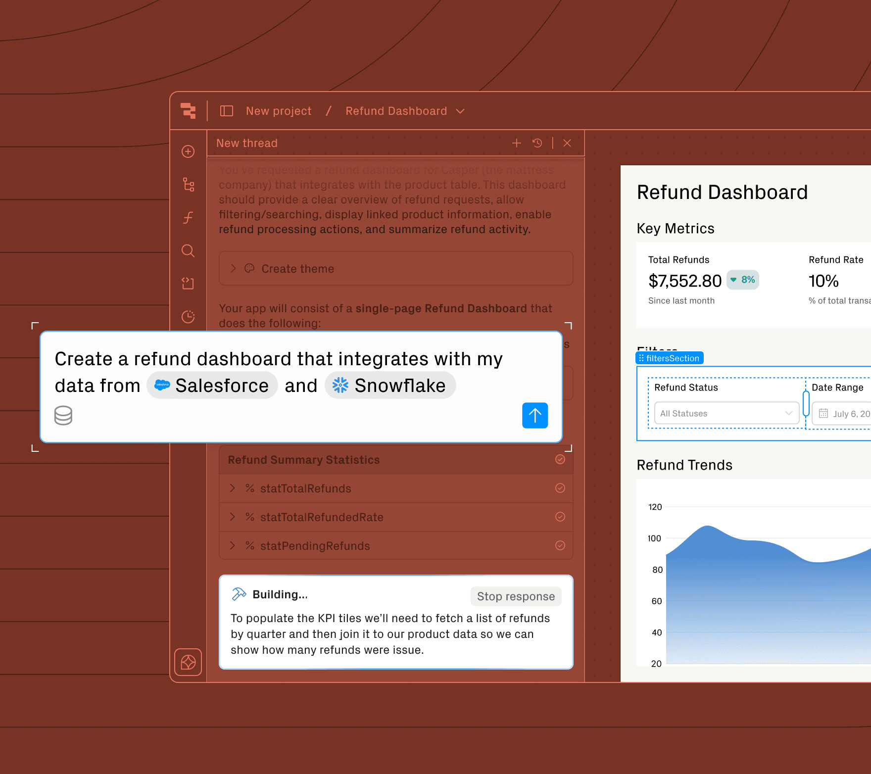The width and height of the screenshot is (871, 774).
Task: Click the Stop response button
Action: [516, 596]
